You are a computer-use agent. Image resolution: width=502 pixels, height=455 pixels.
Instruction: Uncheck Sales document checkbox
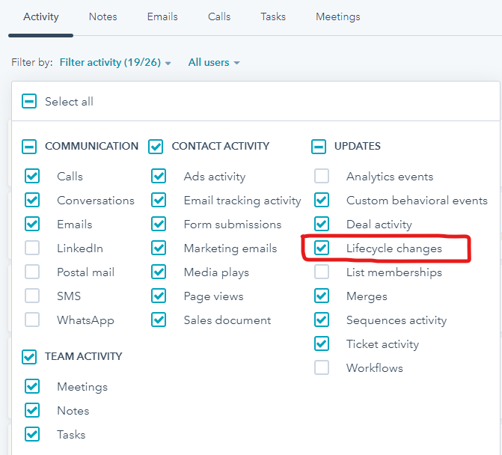point(159,320)
